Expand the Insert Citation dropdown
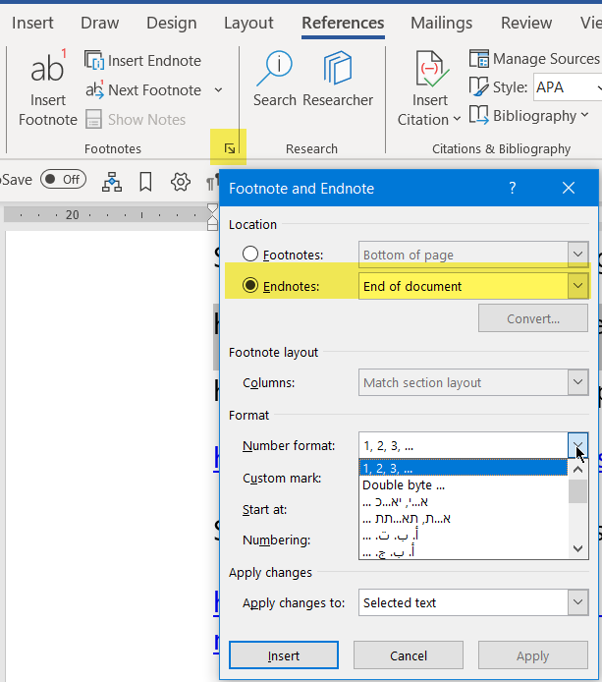The width and height of the screenshot is (602, 682). click(457, 119)
